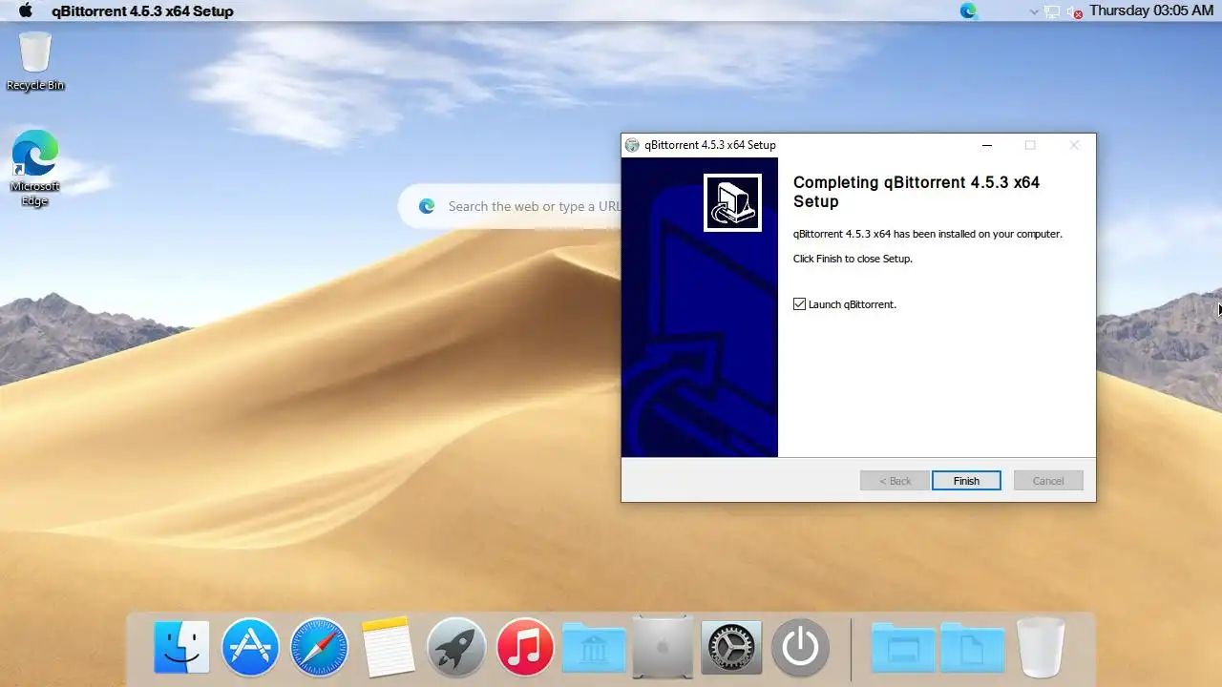Open the documents folder in dock
The height and width of the screenshot is (687, 1222).
tap(972, 648)
